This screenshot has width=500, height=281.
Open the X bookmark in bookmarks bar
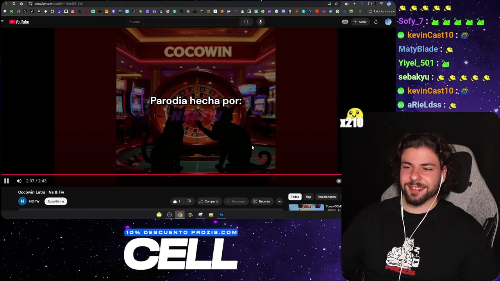point(25,11)
